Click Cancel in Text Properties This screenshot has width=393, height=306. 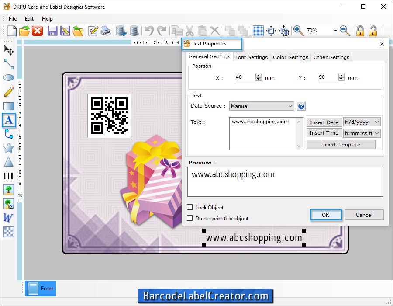coord(364,215)
